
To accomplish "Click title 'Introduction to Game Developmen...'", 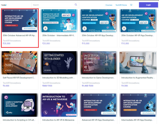I will pos(98,78).
